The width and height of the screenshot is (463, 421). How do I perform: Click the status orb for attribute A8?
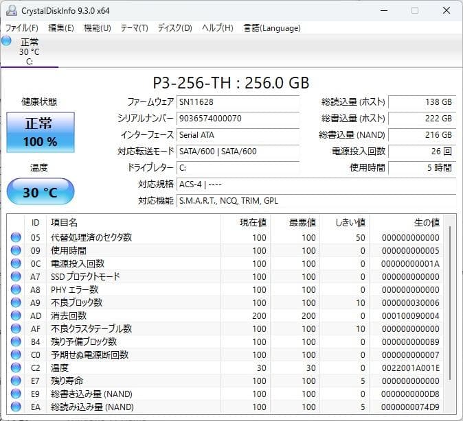(x=16, y=289)
